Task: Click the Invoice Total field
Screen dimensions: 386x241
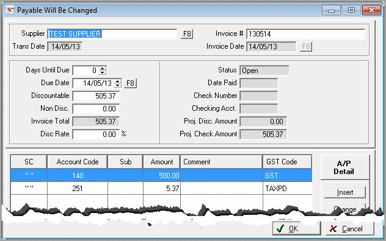Action: (96, 122)
